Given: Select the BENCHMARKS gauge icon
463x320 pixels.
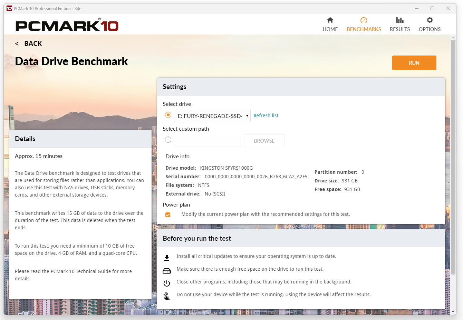Looking at the screenshot, I should click(364, 20).
